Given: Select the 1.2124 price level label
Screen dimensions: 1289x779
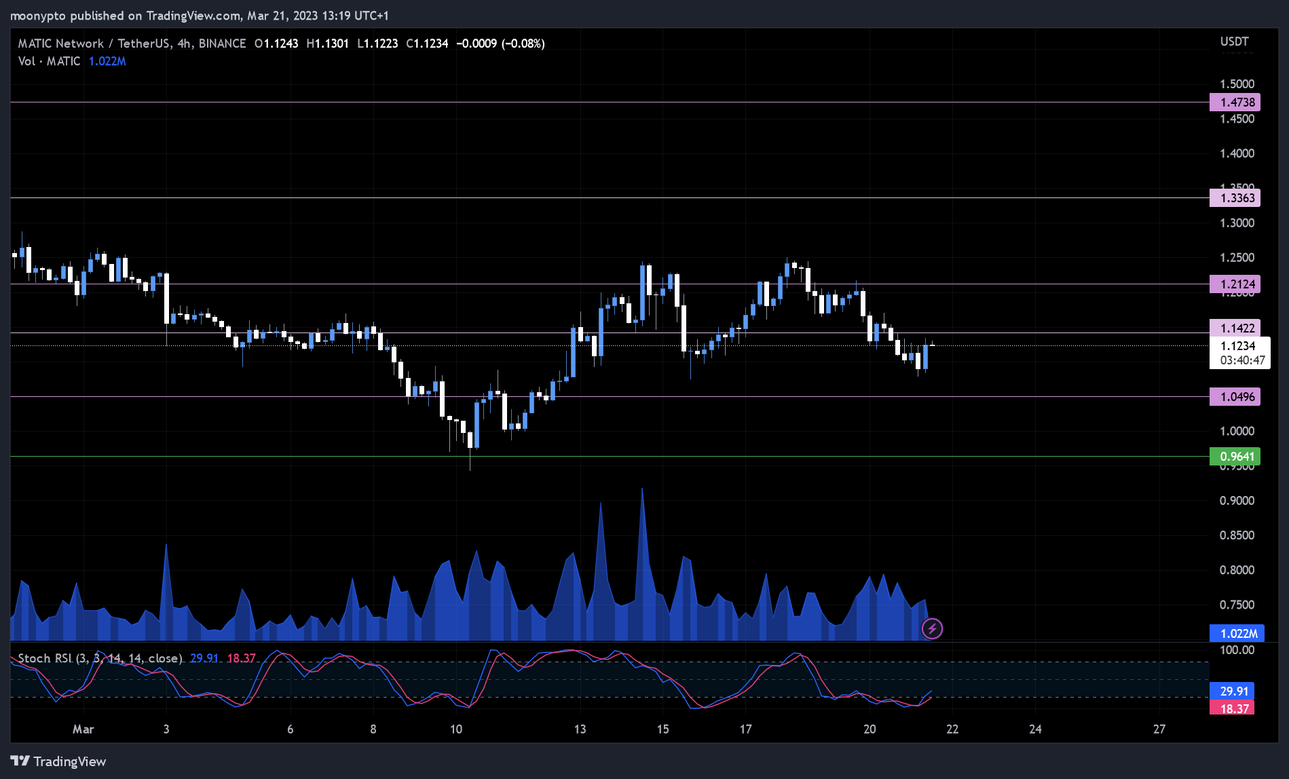Looking at the screenshot, I should pos(1235,284).
